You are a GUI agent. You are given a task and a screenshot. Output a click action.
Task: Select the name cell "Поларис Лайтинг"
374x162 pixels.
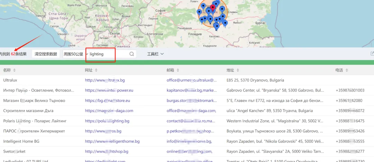tap(35, 121)
